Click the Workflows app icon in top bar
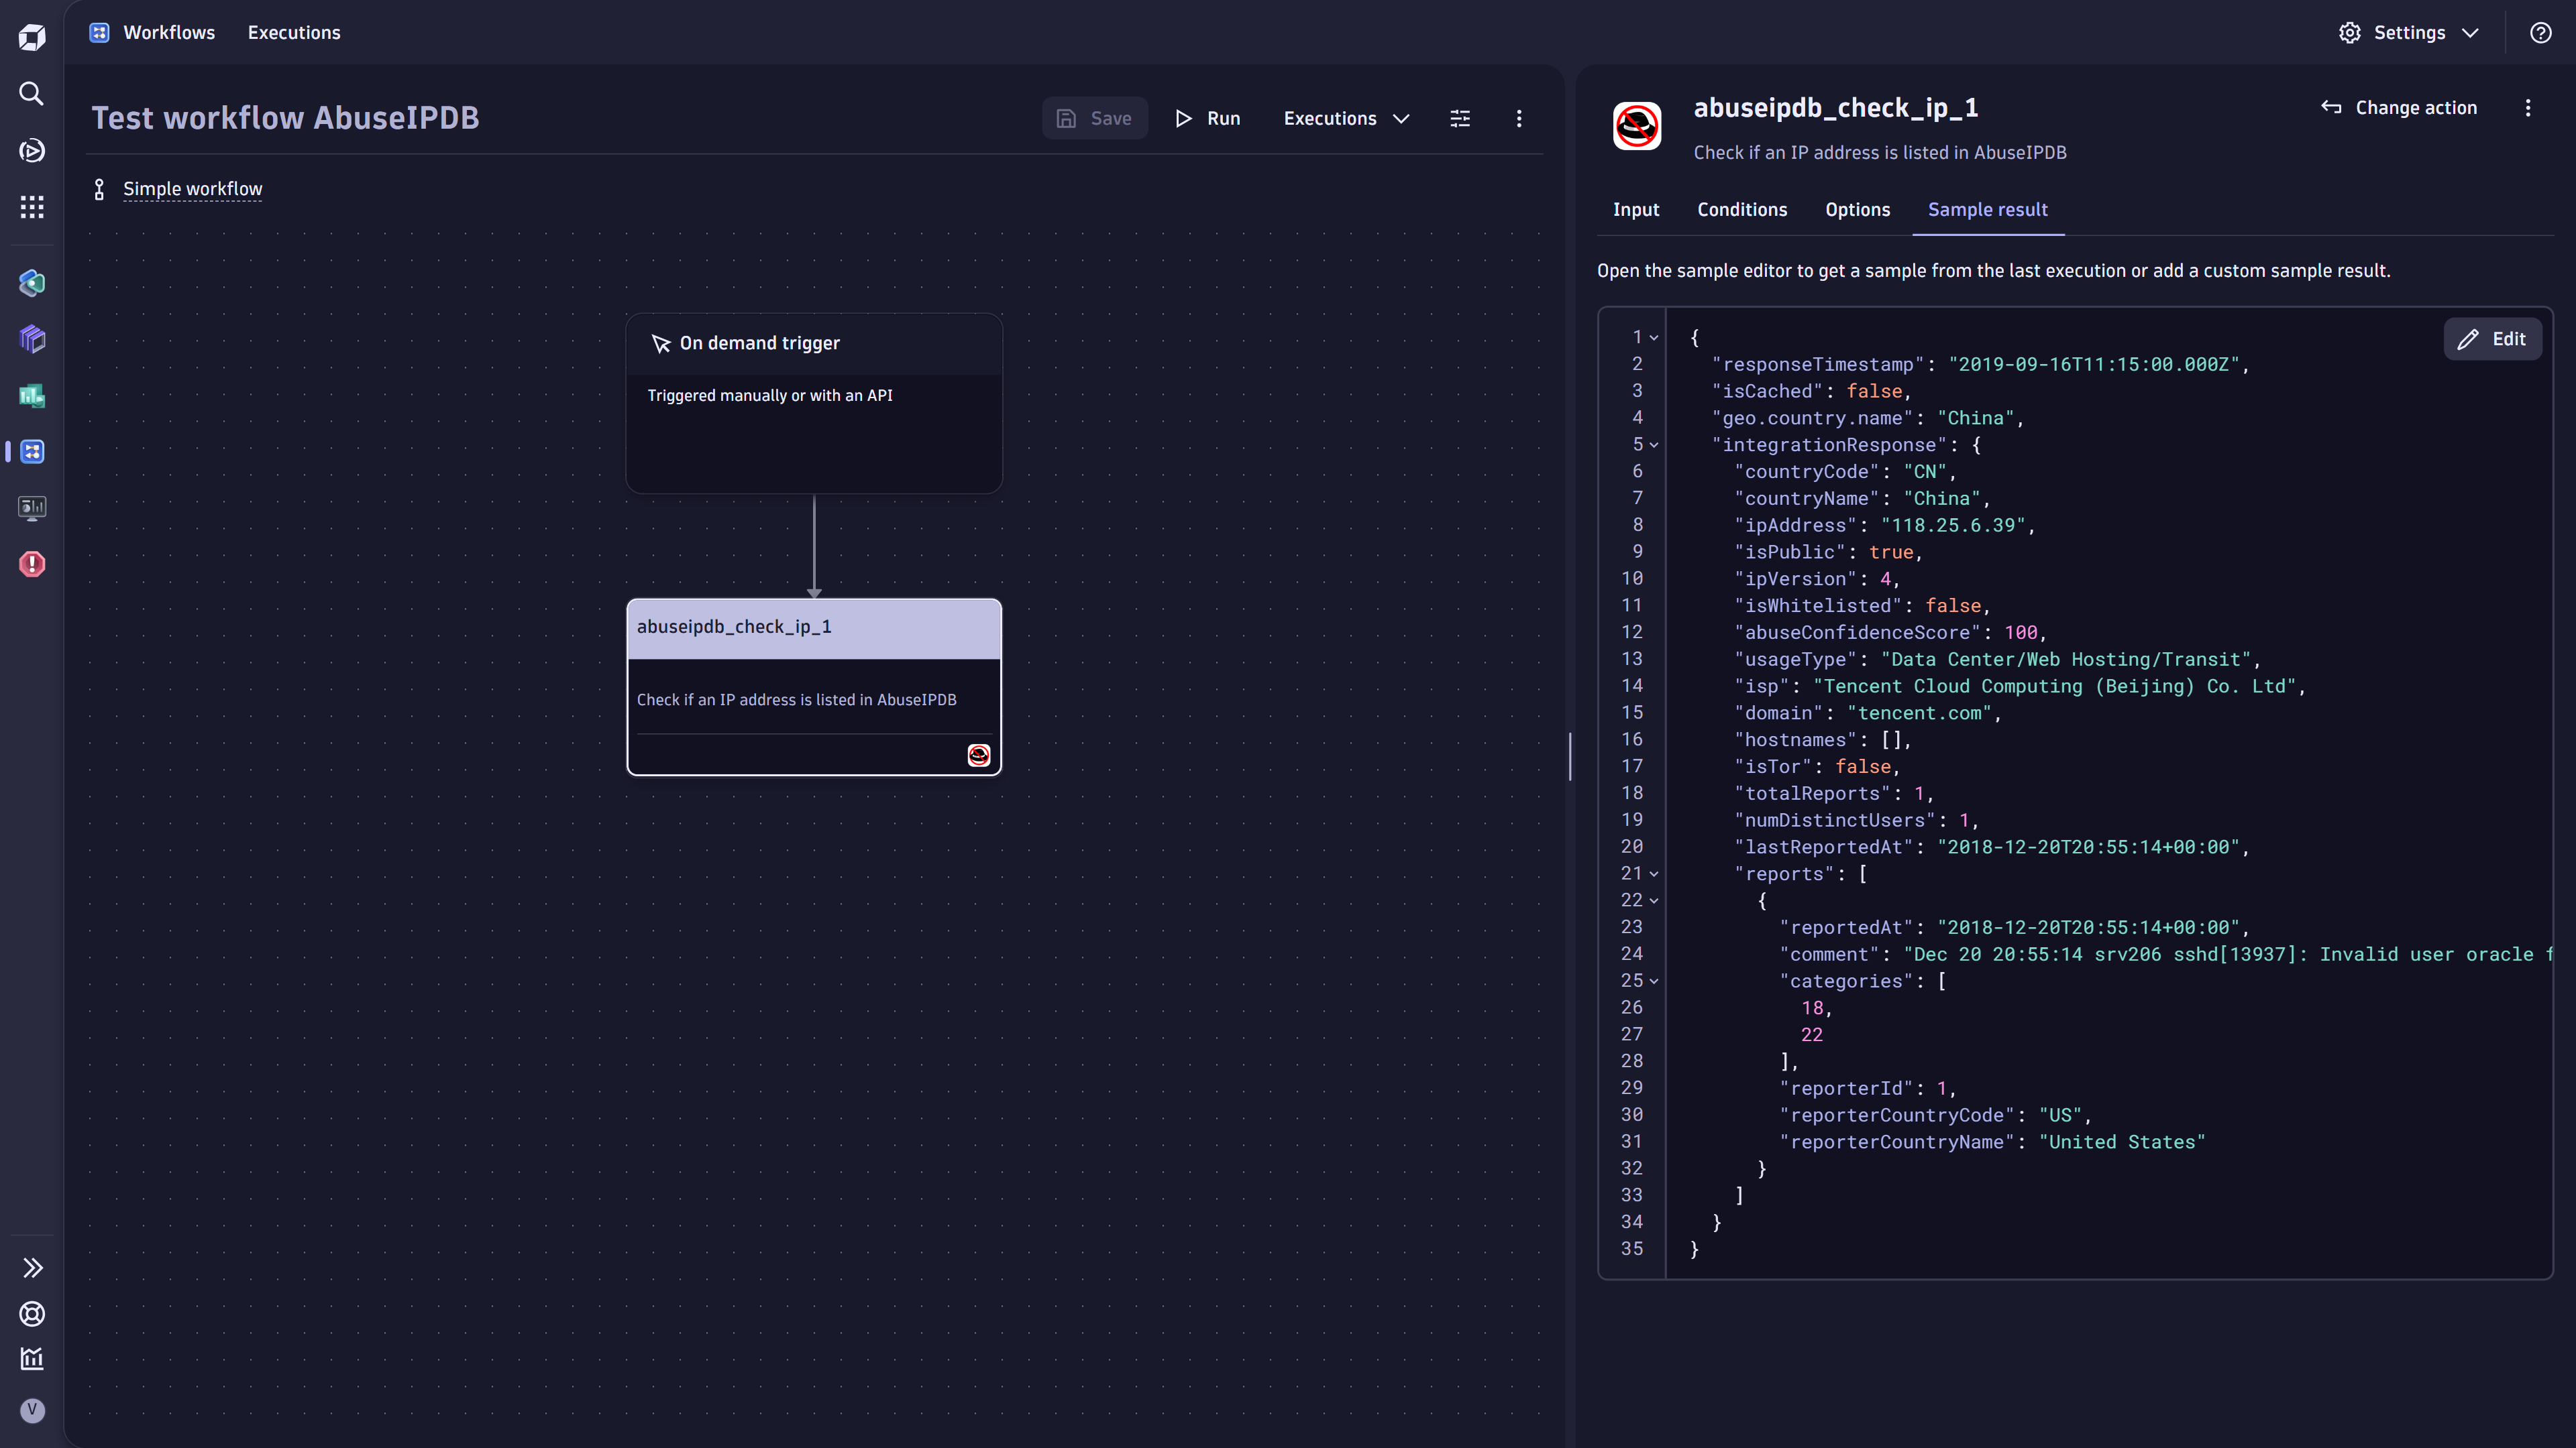 [99, 33]
